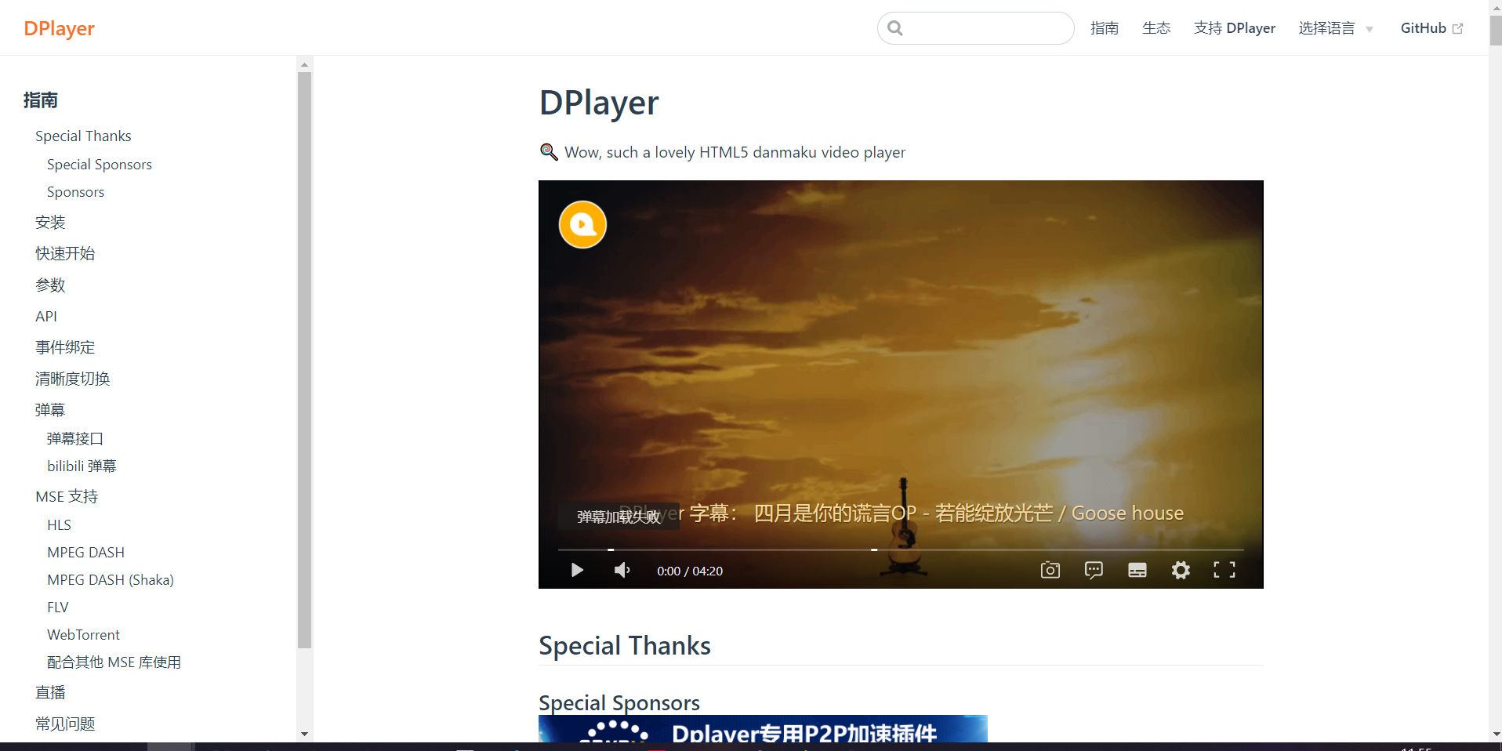Open the 指南 menu item
This screenshot has height=751, width=1502.
click(x=1105, y=28)
